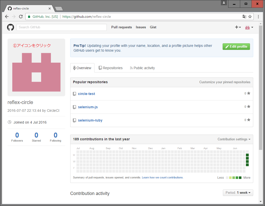View the 0 Followers count

(x=17, y=137)
